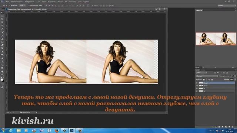Image resolution: width=237 pixels, height=133 pixels.
Task: Open blend mode dropdown in Layers panel
Action: [207, 76]
